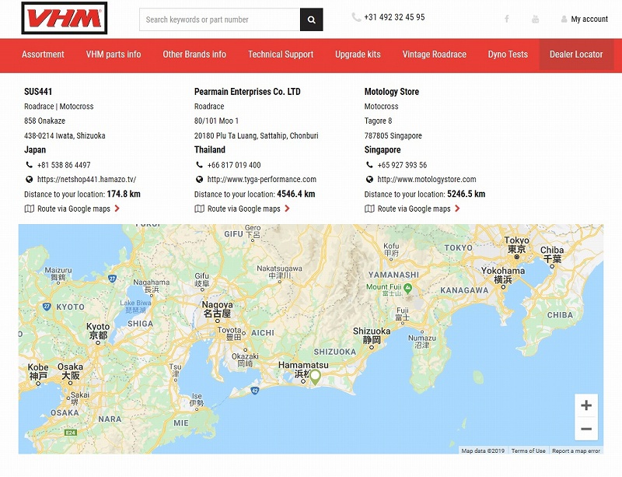The image size is (622, 477).
Task: Click the Osaka city label on map
Action: (70, 371)
